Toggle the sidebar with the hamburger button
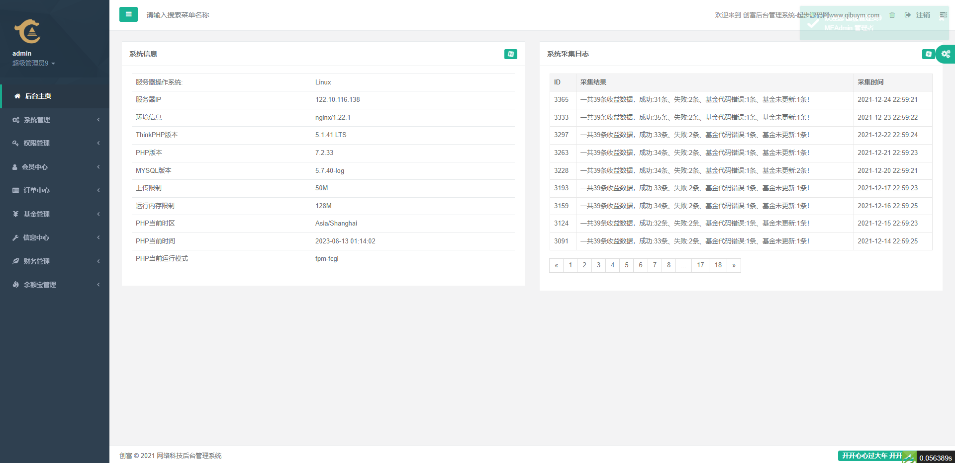The image size is (955, 463). point(128,14)
